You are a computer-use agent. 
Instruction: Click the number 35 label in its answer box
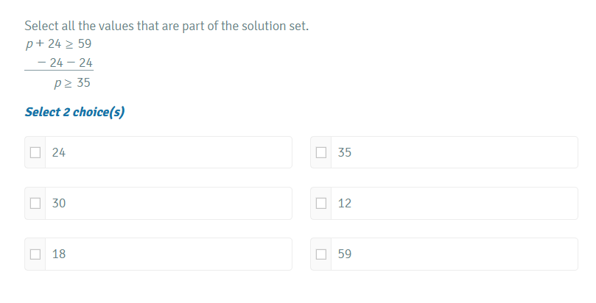(345, 153)
